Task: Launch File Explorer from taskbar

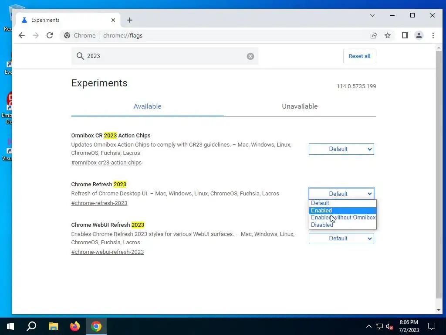Action: 53,326
